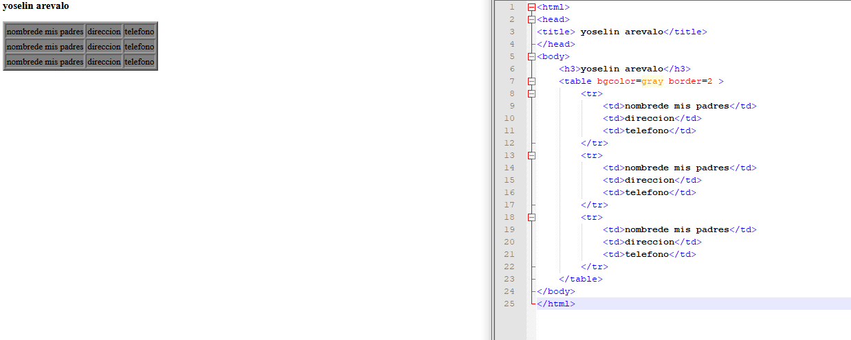
Task: Click 'direccion' cell in the second table row
Action: coord(104,46)
